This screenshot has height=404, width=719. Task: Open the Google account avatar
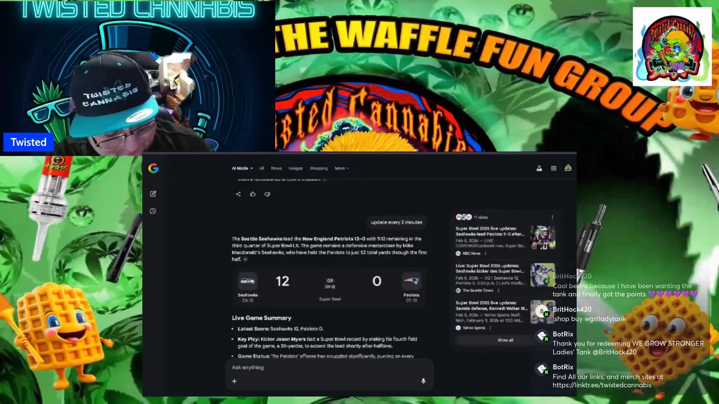pos(568,168)
